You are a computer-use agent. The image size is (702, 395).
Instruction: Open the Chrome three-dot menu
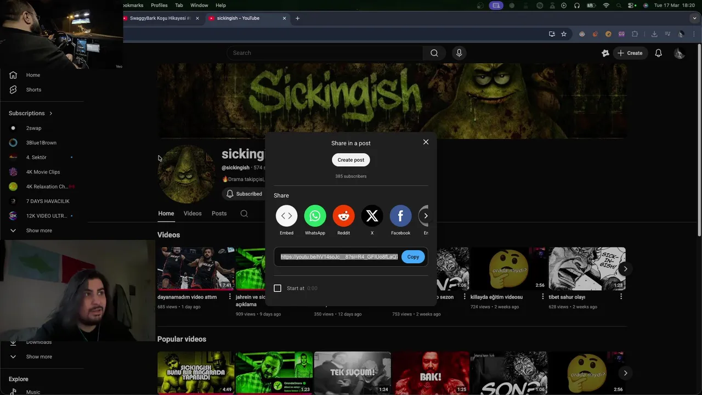[x=695, y=34]
